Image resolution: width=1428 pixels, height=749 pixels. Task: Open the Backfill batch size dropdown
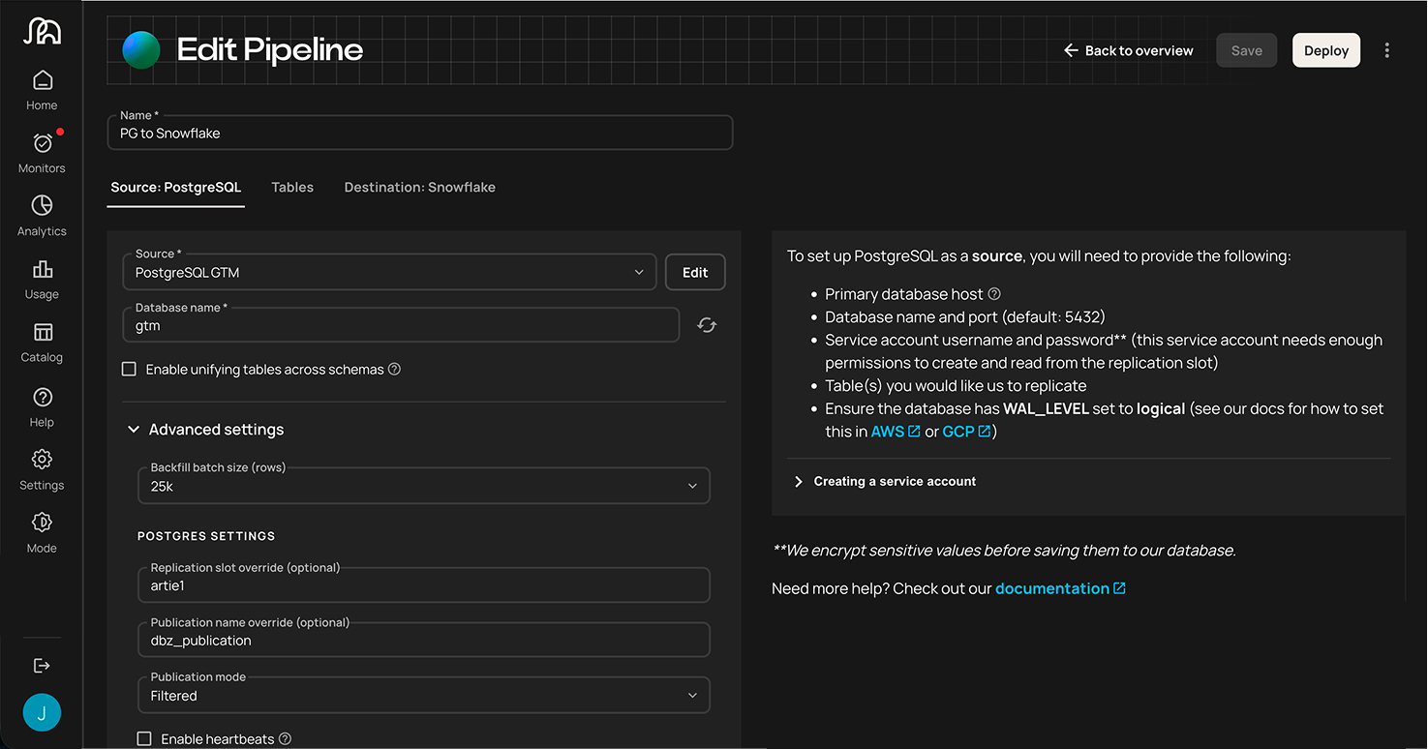(424, 486)
